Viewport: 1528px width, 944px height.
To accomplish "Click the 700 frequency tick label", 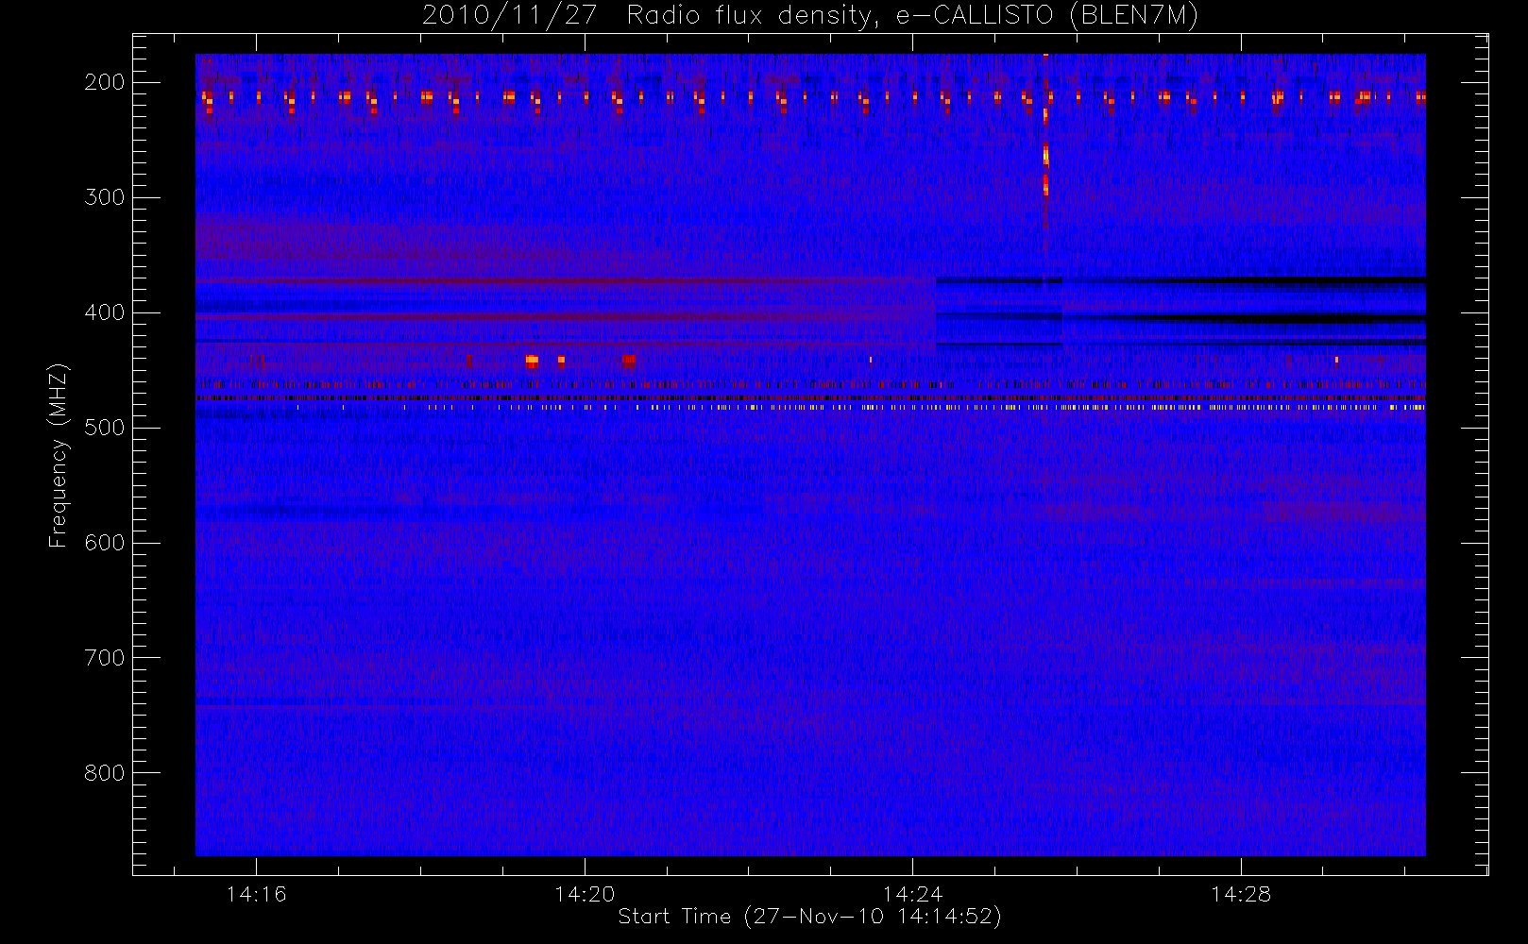I will 104,658.
